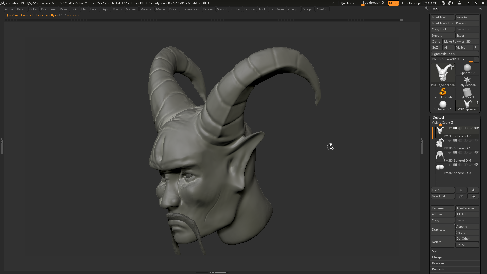
Task: Click the DefaultZScript button
Action: pos(410,3)
